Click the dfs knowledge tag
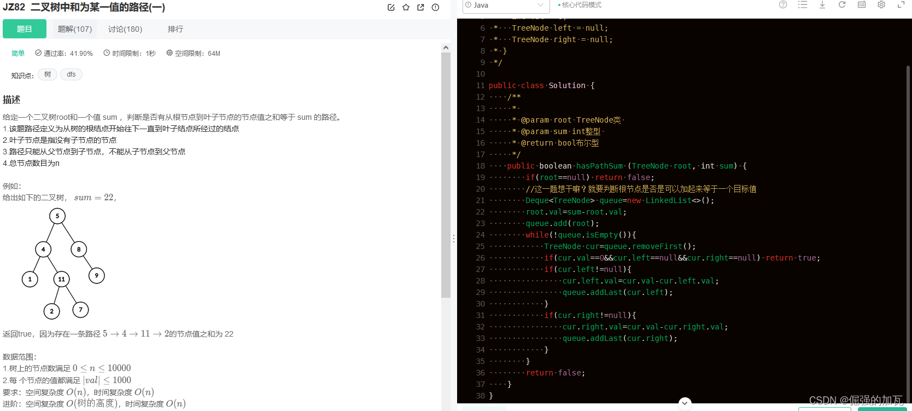Screen dimensions: 912x411 tap(71, 74)
